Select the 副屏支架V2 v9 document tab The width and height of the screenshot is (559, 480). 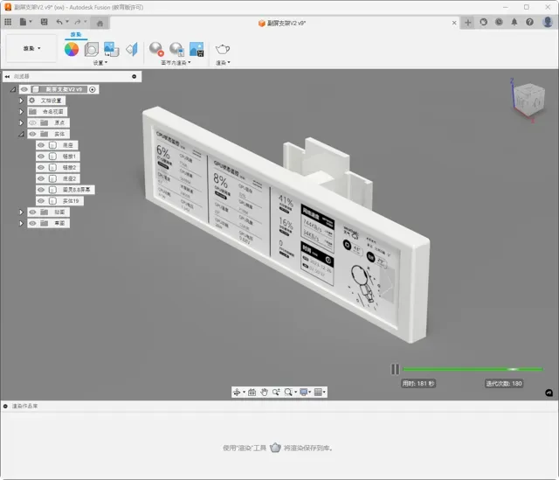coord(282,24)
